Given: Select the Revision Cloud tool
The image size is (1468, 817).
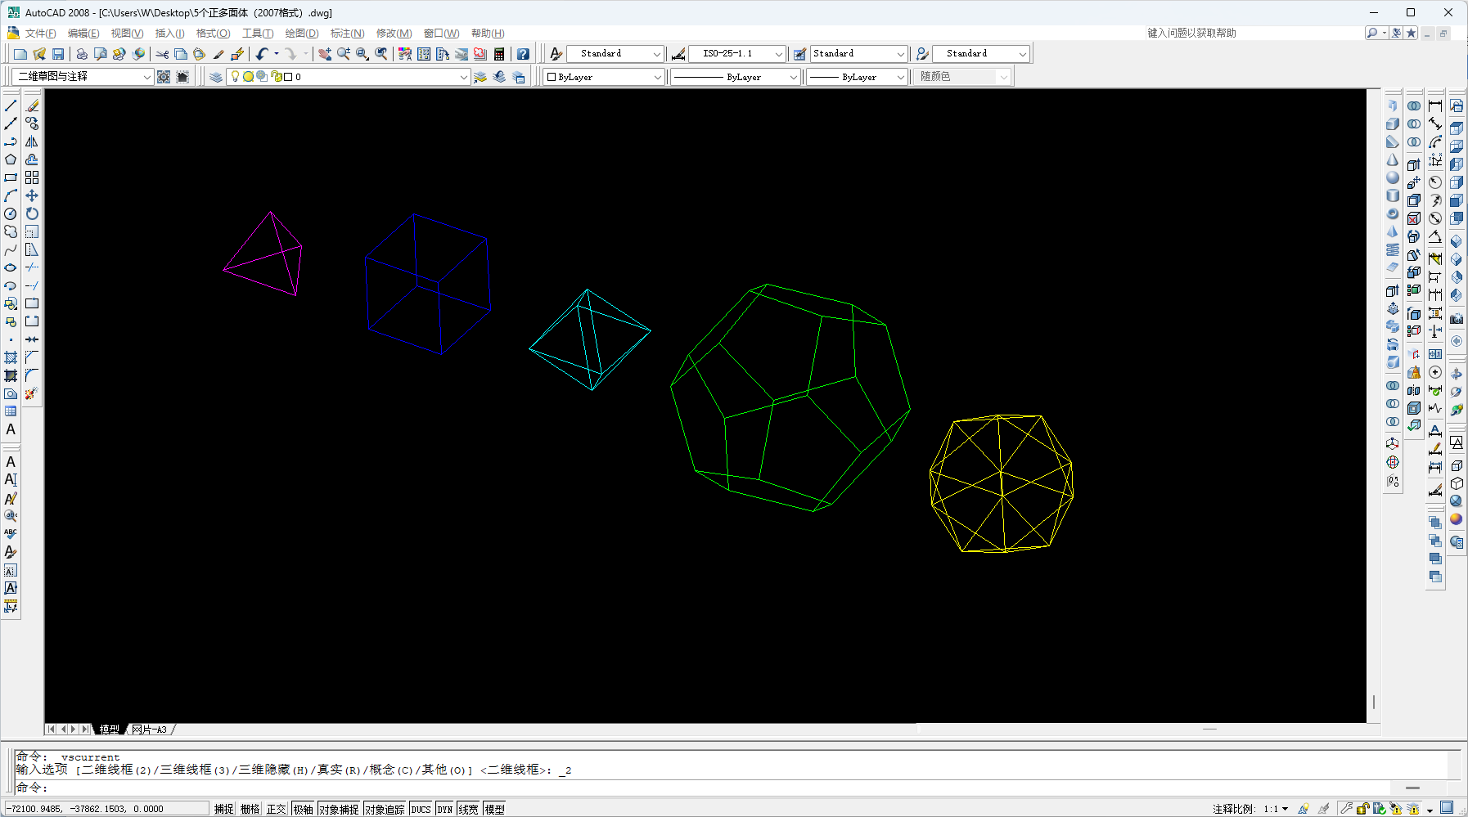Looking at the screenshot, I should point(11,231).
